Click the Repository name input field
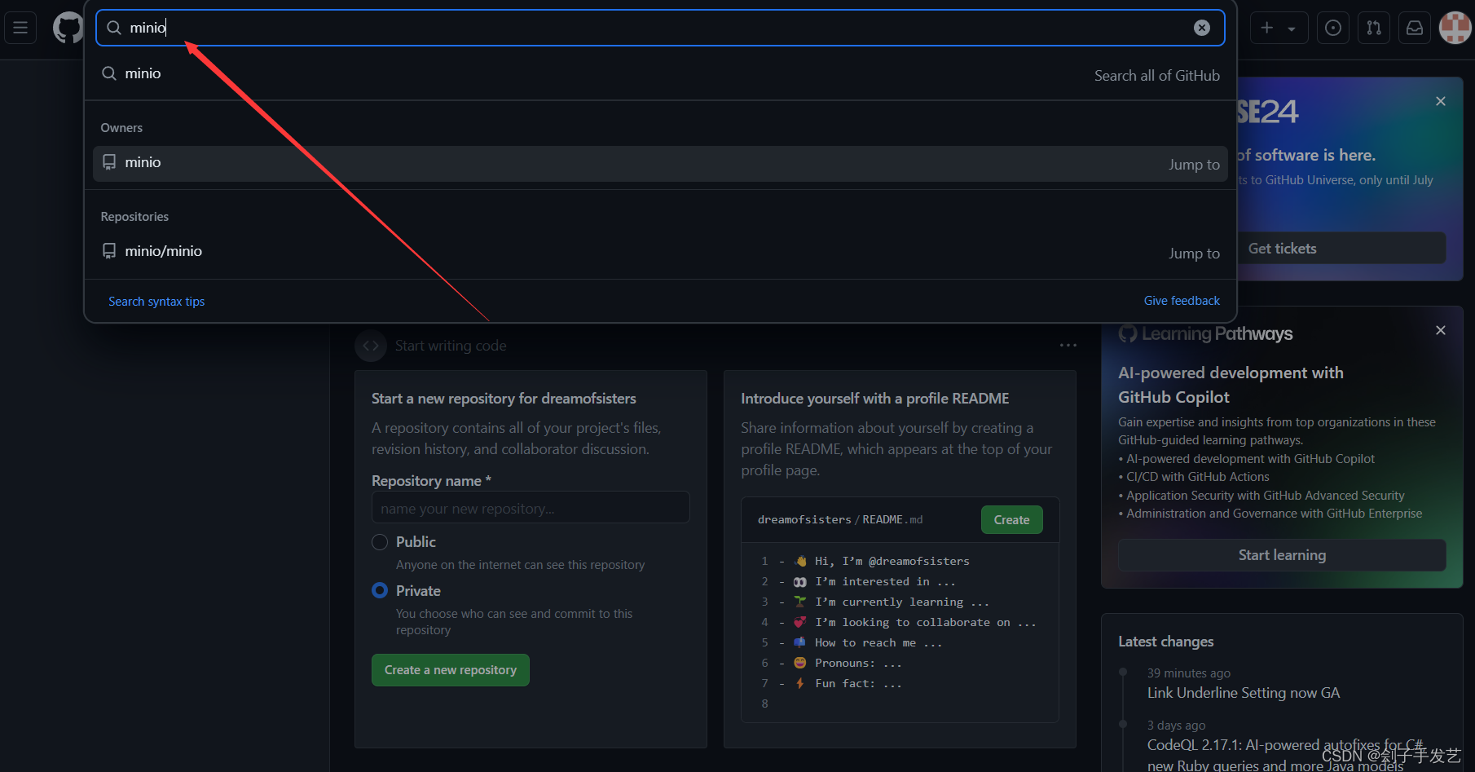The image size is (1475, 772). coord(531,508)
